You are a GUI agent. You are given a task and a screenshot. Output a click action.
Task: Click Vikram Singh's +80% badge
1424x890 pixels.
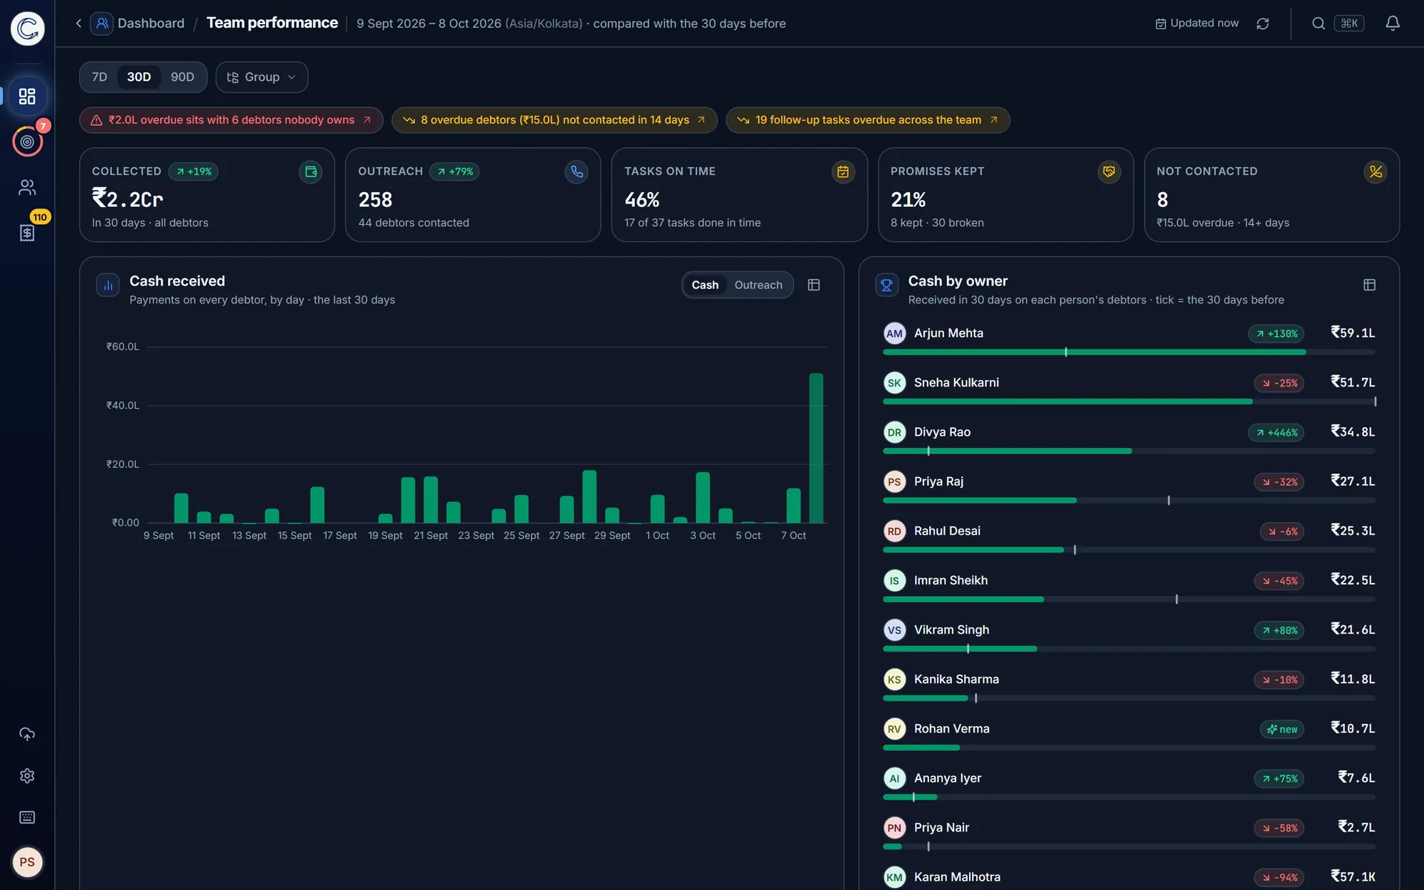tap(1279, 630)
